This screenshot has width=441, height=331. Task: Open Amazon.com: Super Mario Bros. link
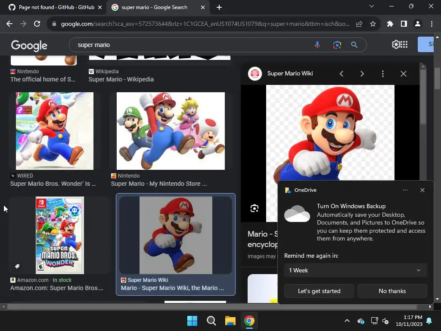(x=57, y=288)
